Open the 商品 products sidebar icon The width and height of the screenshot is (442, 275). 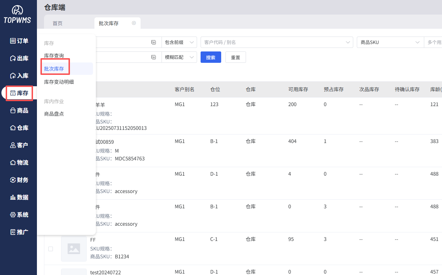(13, 110)
